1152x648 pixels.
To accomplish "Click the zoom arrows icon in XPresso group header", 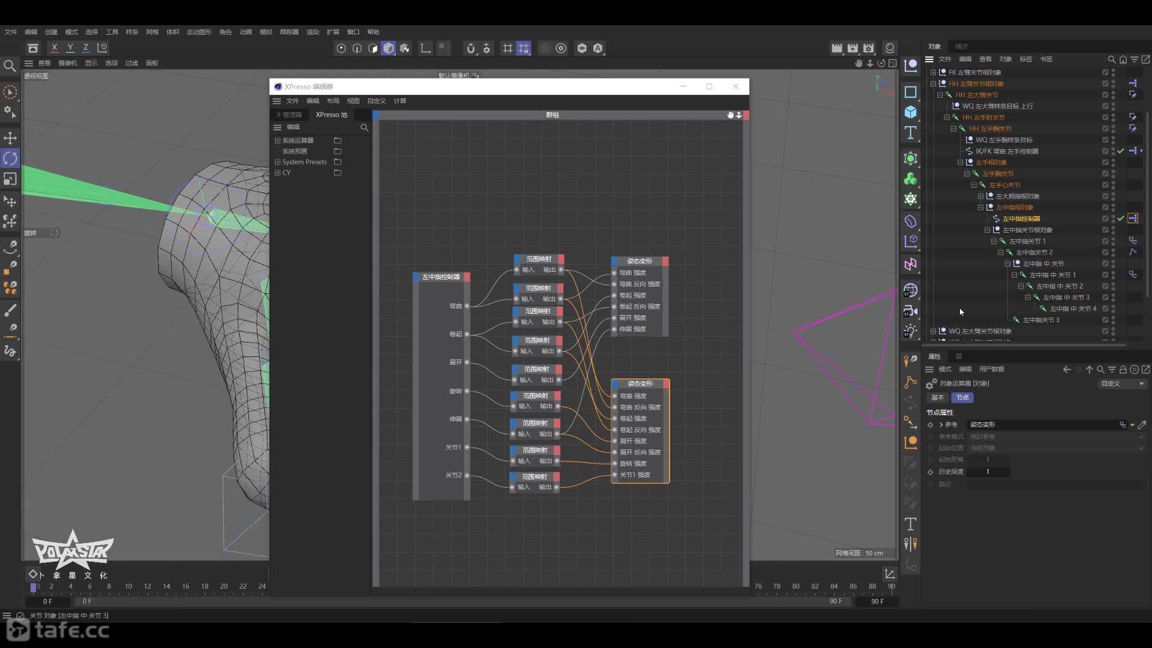I will click(x=739, y=115).
